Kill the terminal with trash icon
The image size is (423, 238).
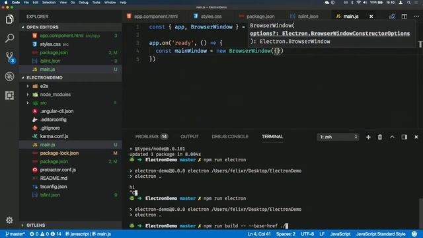point(380,137)
